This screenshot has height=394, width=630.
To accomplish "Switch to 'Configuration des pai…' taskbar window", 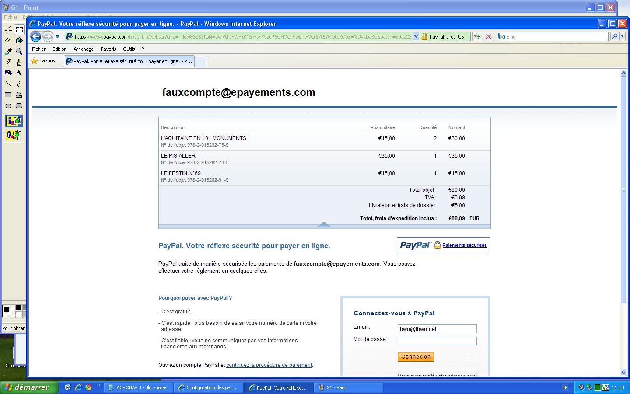I will coord(208,387).
